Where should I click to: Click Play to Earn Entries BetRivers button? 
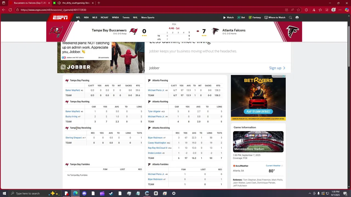click(x=258, y=112)
